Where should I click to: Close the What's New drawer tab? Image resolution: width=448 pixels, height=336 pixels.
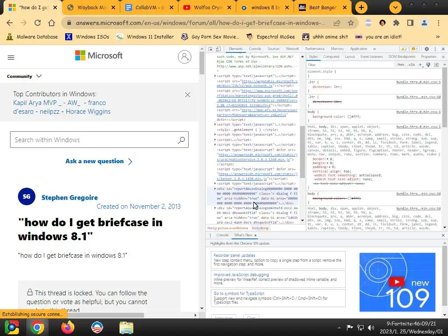tap(255, 235)
